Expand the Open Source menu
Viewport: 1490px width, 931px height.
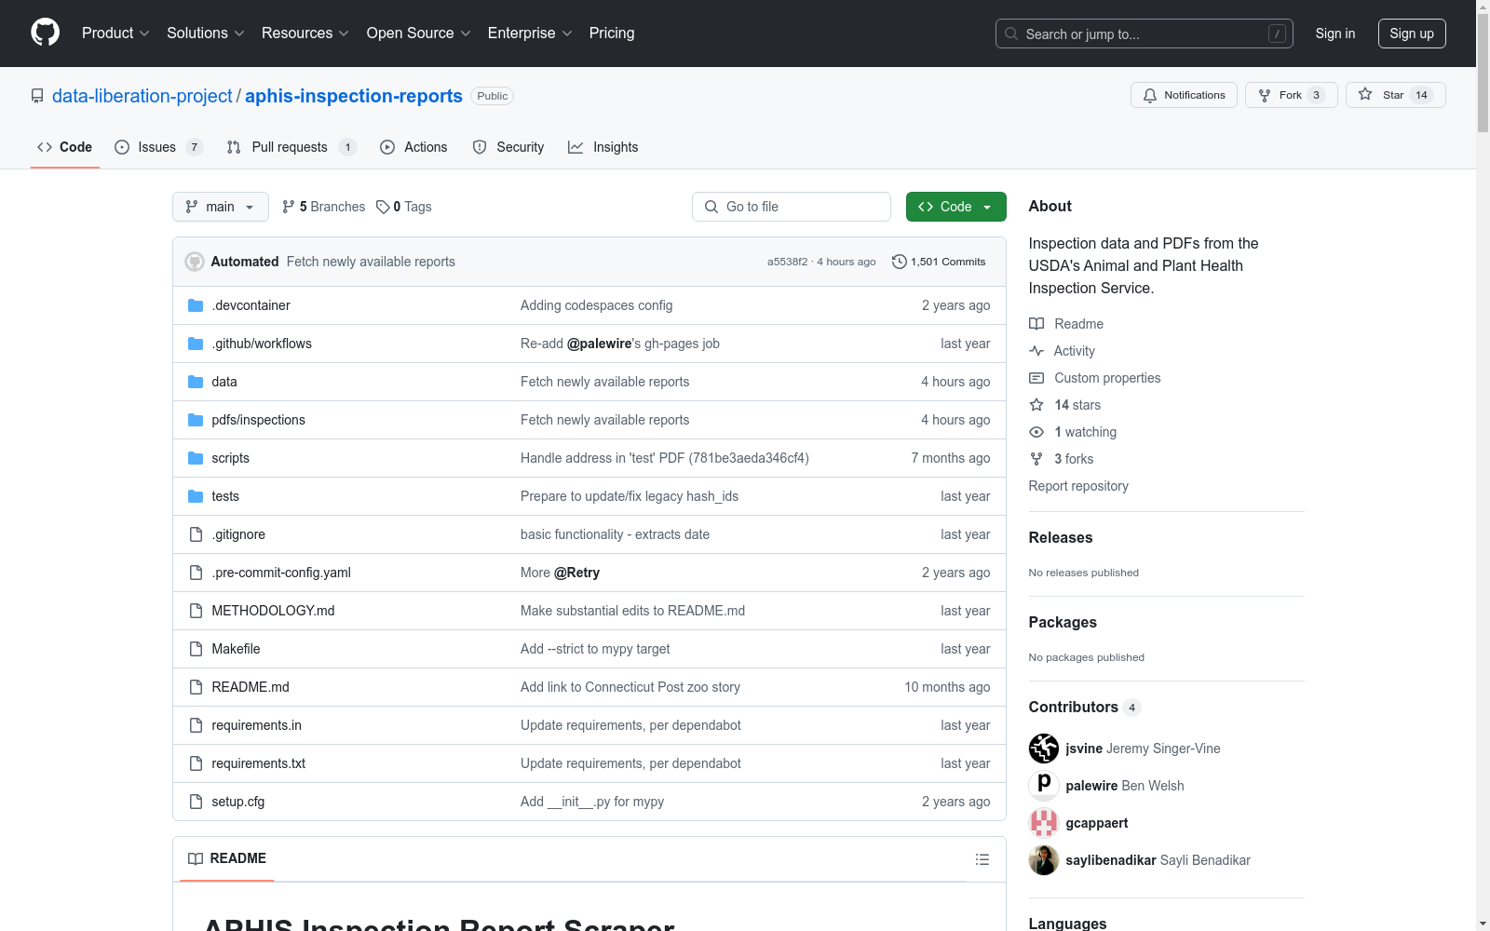pos(419,34)
